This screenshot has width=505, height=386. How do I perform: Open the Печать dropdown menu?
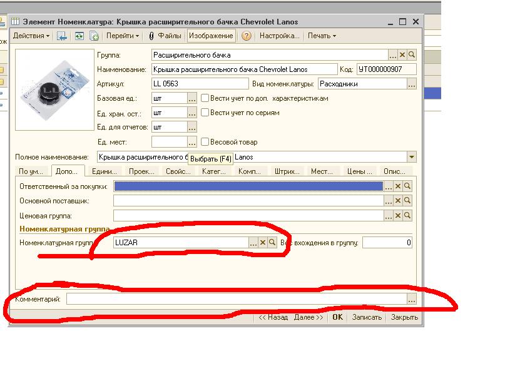[322, 36]
